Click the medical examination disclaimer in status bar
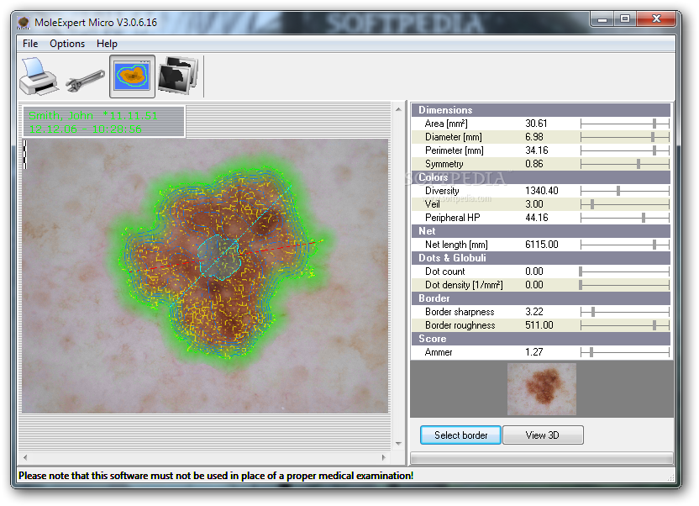 point(216,476)
